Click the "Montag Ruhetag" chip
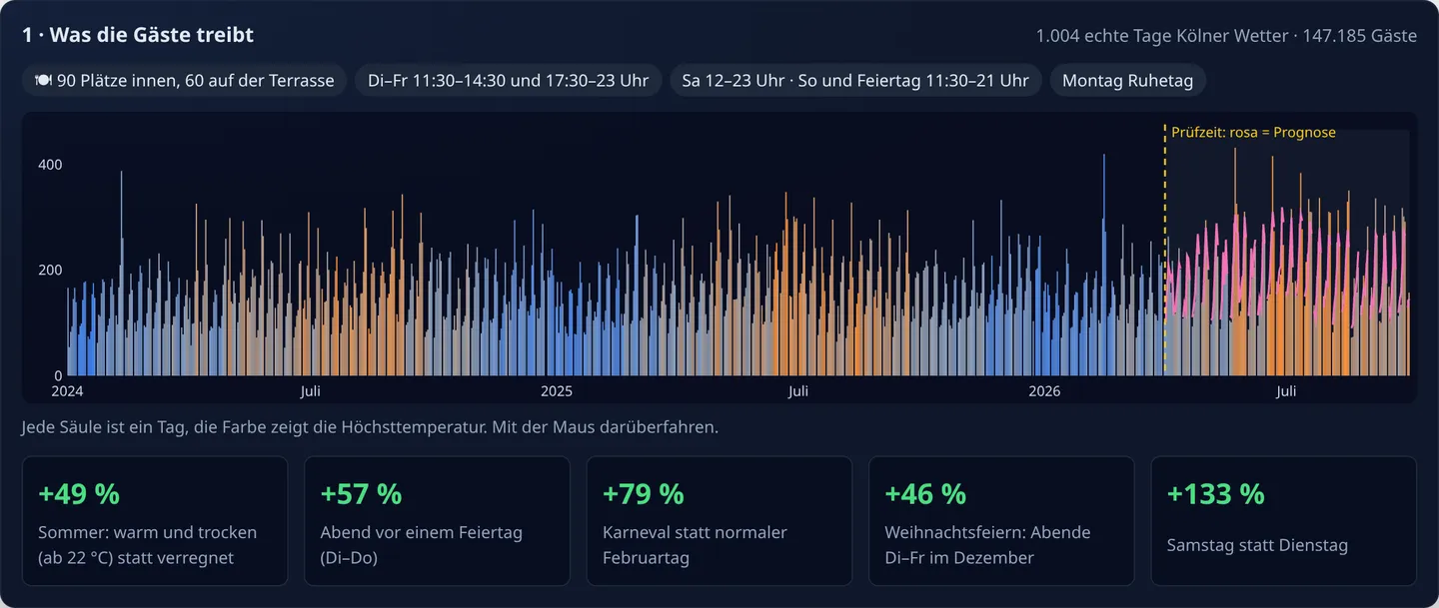1439x608 pixels. [1128, 81]
